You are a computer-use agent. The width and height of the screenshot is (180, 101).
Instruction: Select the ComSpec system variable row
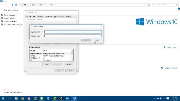[x=50, y=56]
